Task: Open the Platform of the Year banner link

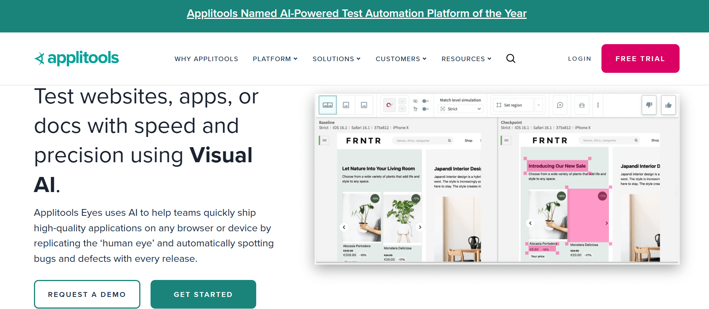Action: click(357, 14)
